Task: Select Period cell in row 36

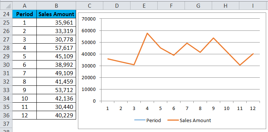Action: point(24,115)
